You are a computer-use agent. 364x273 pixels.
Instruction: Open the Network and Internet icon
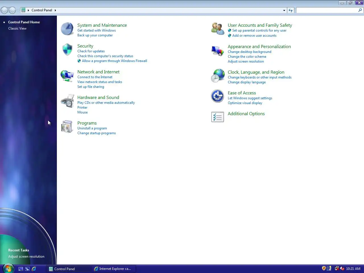67,76
